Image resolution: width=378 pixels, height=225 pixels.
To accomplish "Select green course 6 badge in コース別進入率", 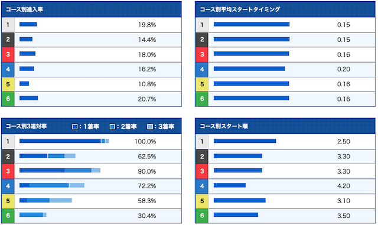I will [8, 99].
